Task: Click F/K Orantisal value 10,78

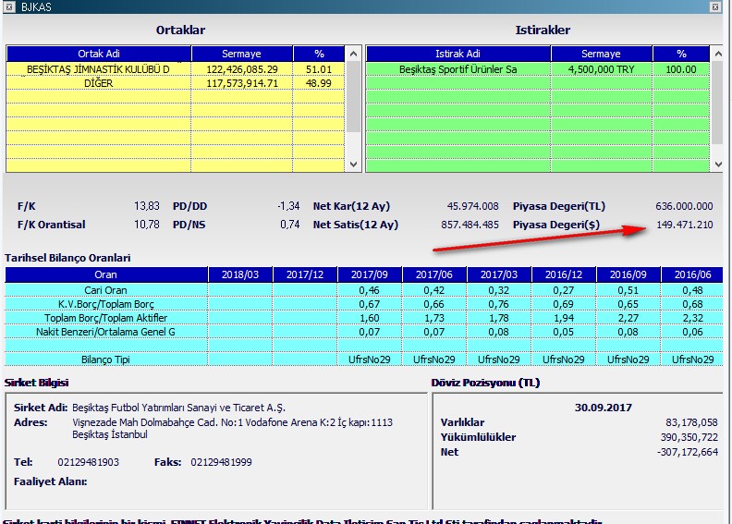Action: (147, 225)
